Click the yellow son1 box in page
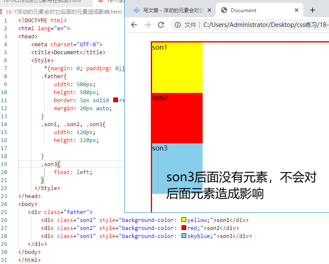Image resolution: width=329 pixels, height=264 pixels. 177,67
